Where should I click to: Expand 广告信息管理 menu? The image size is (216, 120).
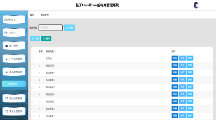tap(14, 59)
